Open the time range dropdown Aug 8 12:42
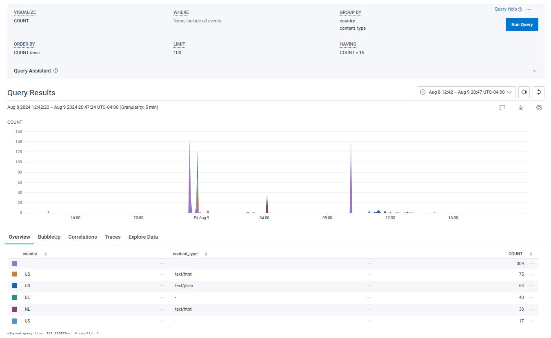Image resolution: width=551 pixels, height=338 pixels. click(466, 92)
